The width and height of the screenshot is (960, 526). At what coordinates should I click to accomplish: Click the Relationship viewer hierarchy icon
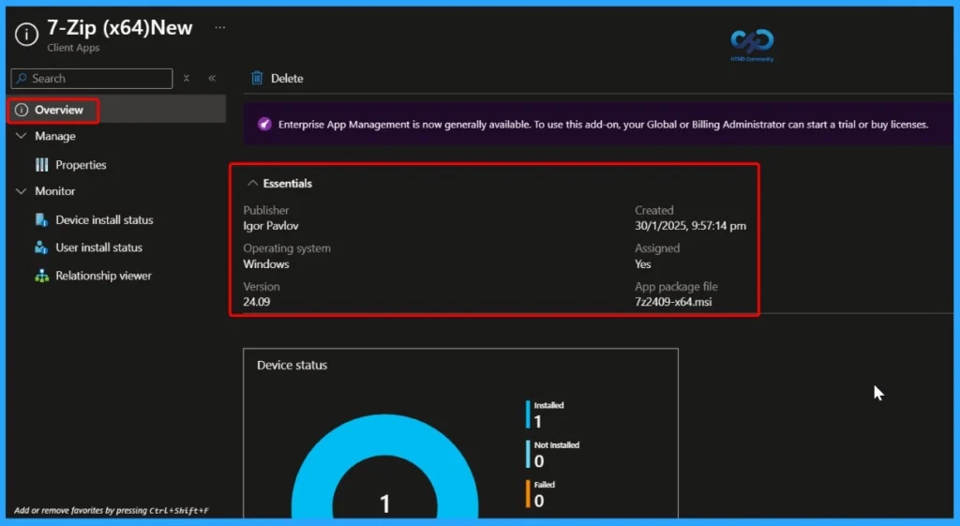click(41, 276)
